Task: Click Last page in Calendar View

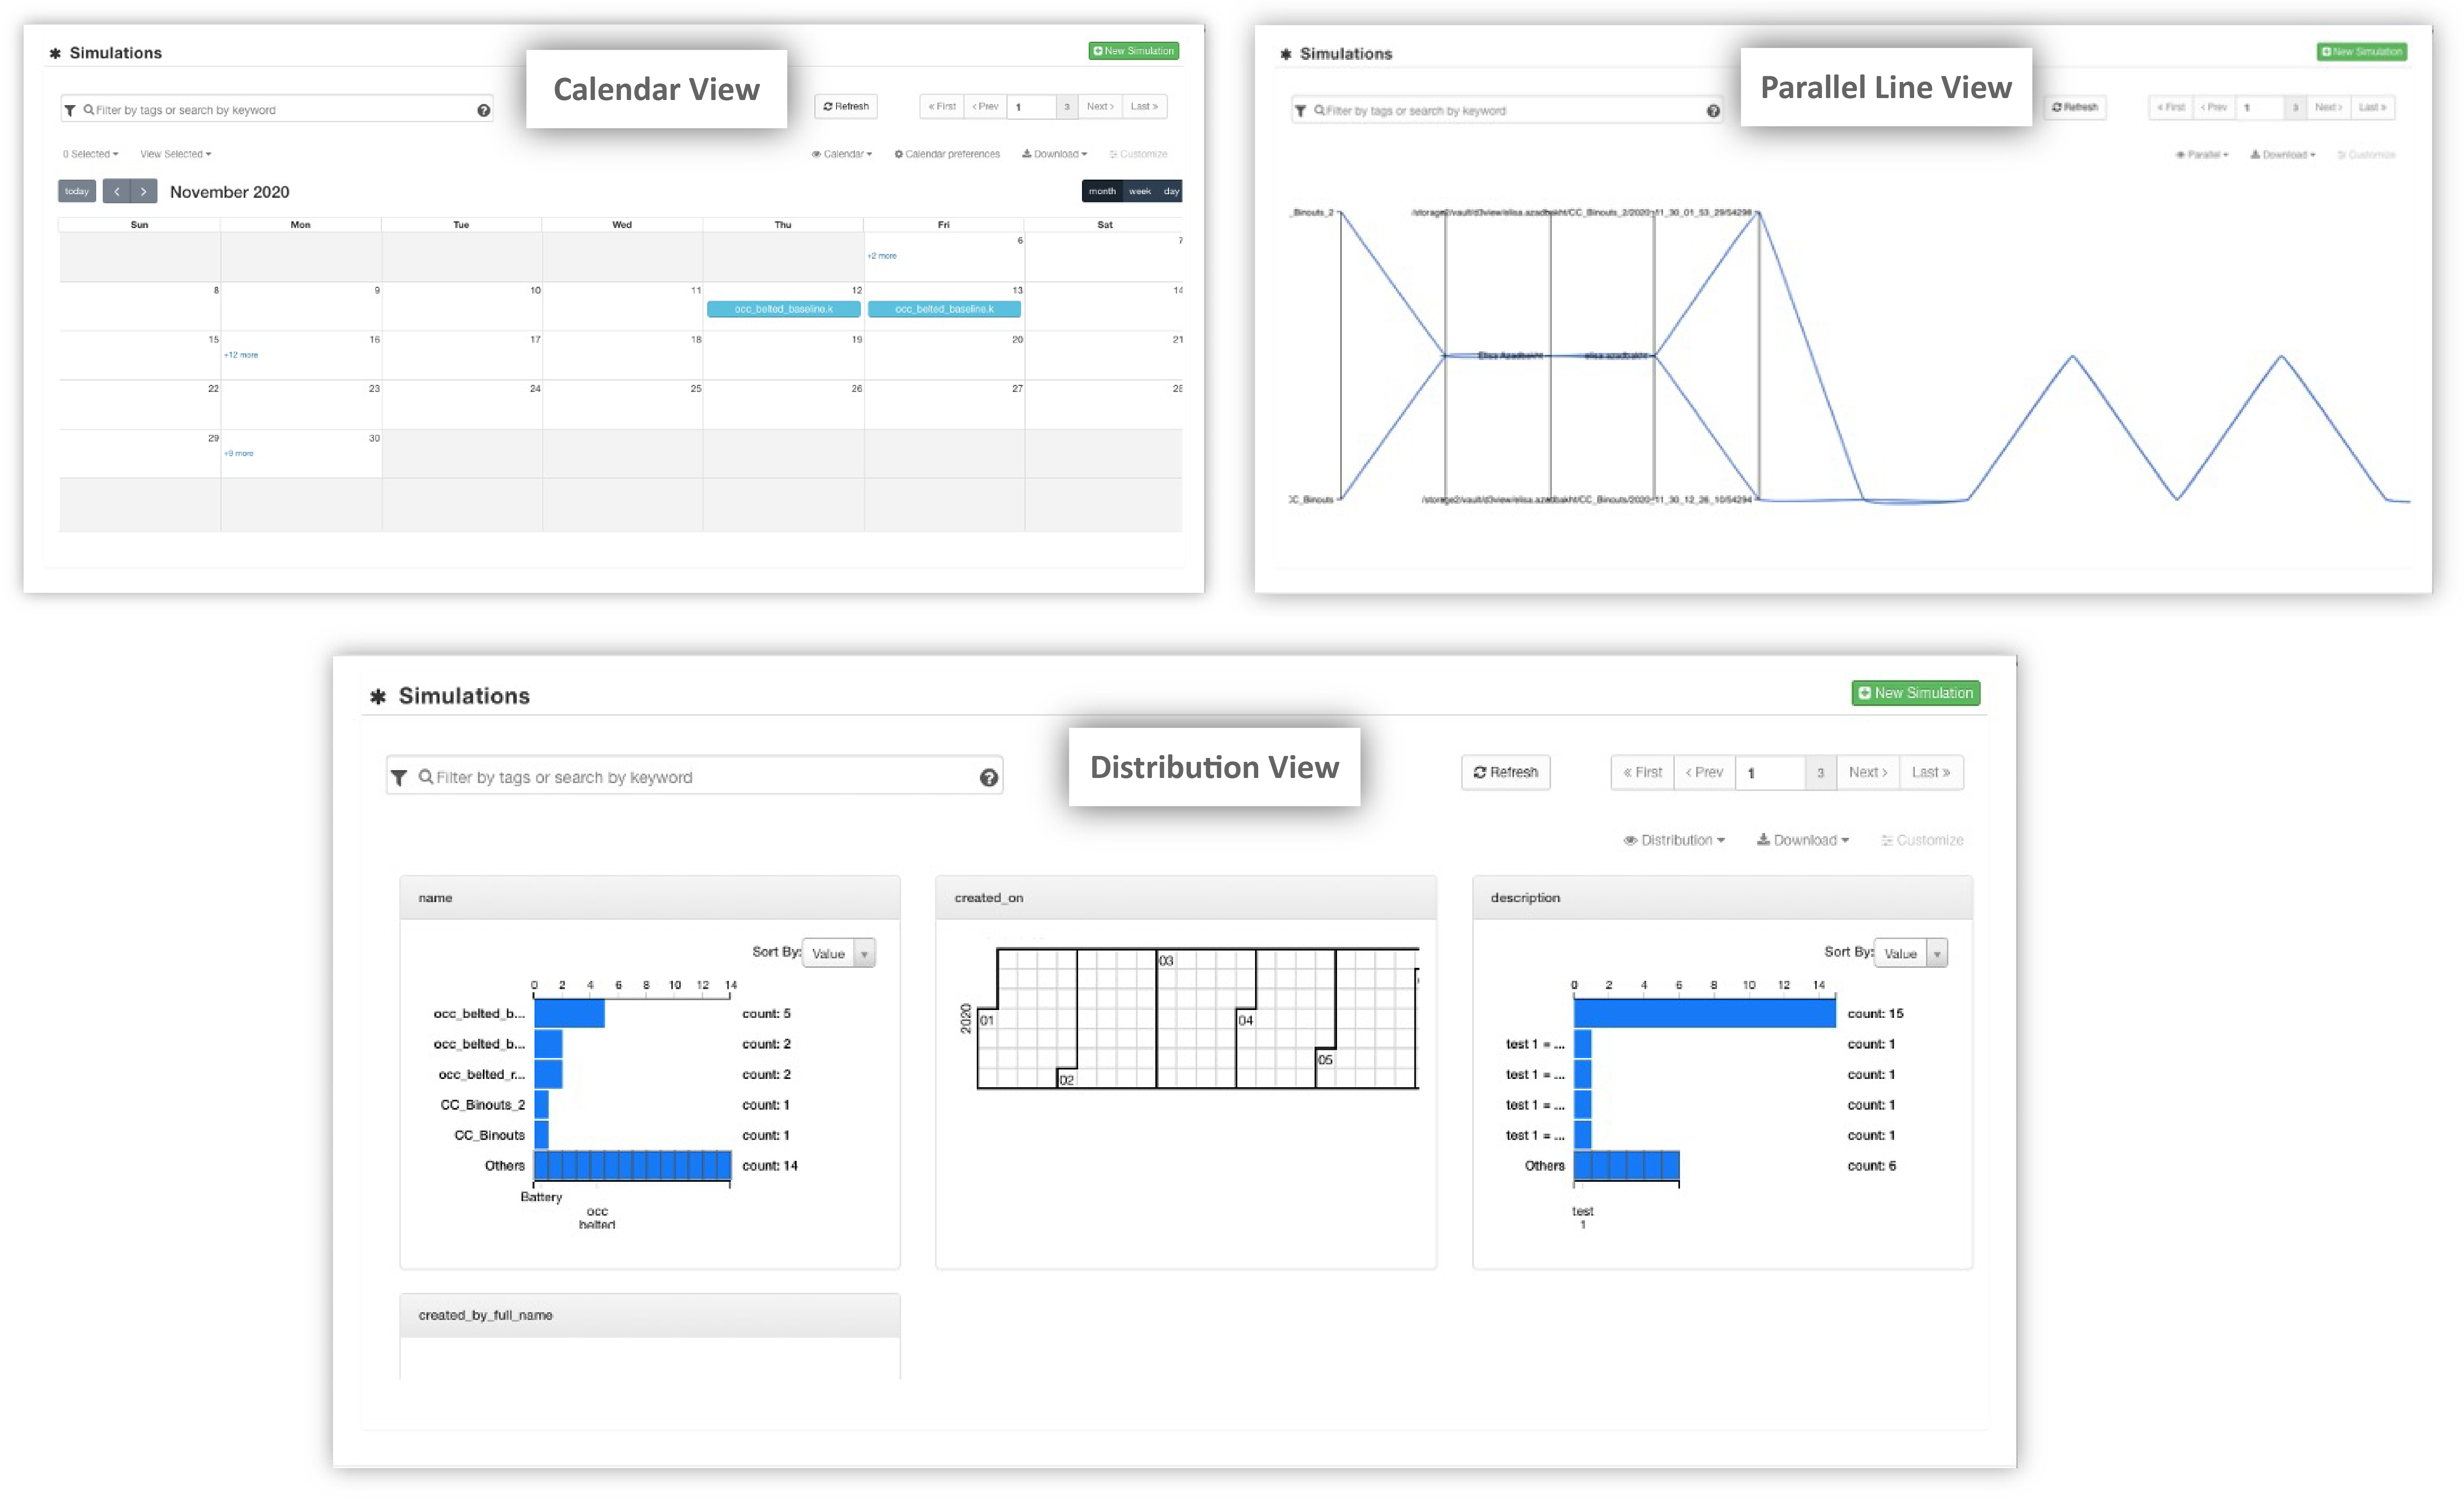Action: coord(1144,106)
